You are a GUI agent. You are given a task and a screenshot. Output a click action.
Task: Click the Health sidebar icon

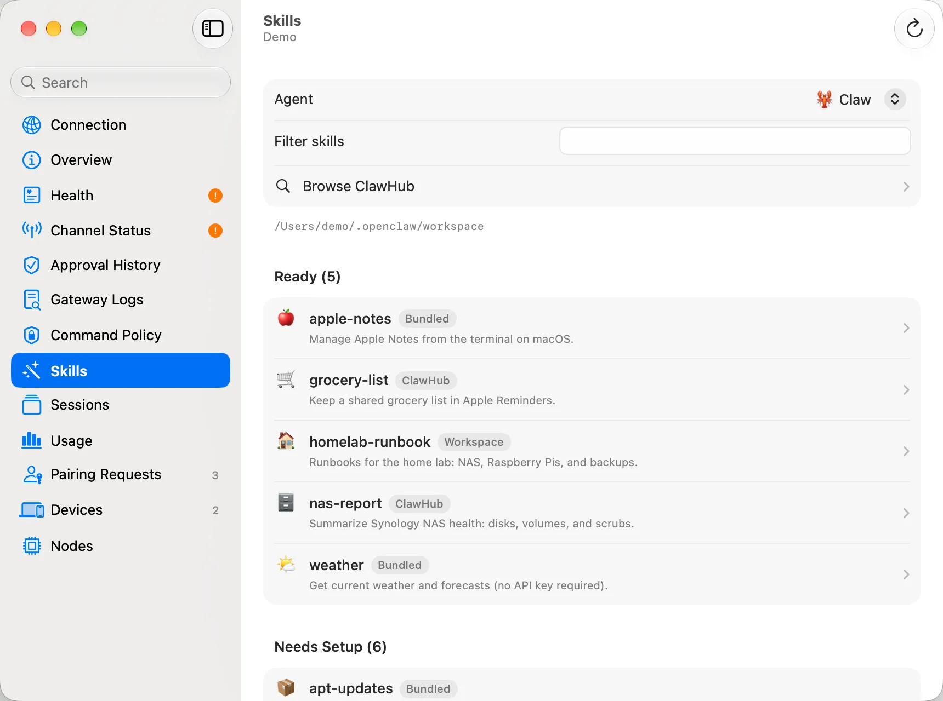click(x=32, y=195)
